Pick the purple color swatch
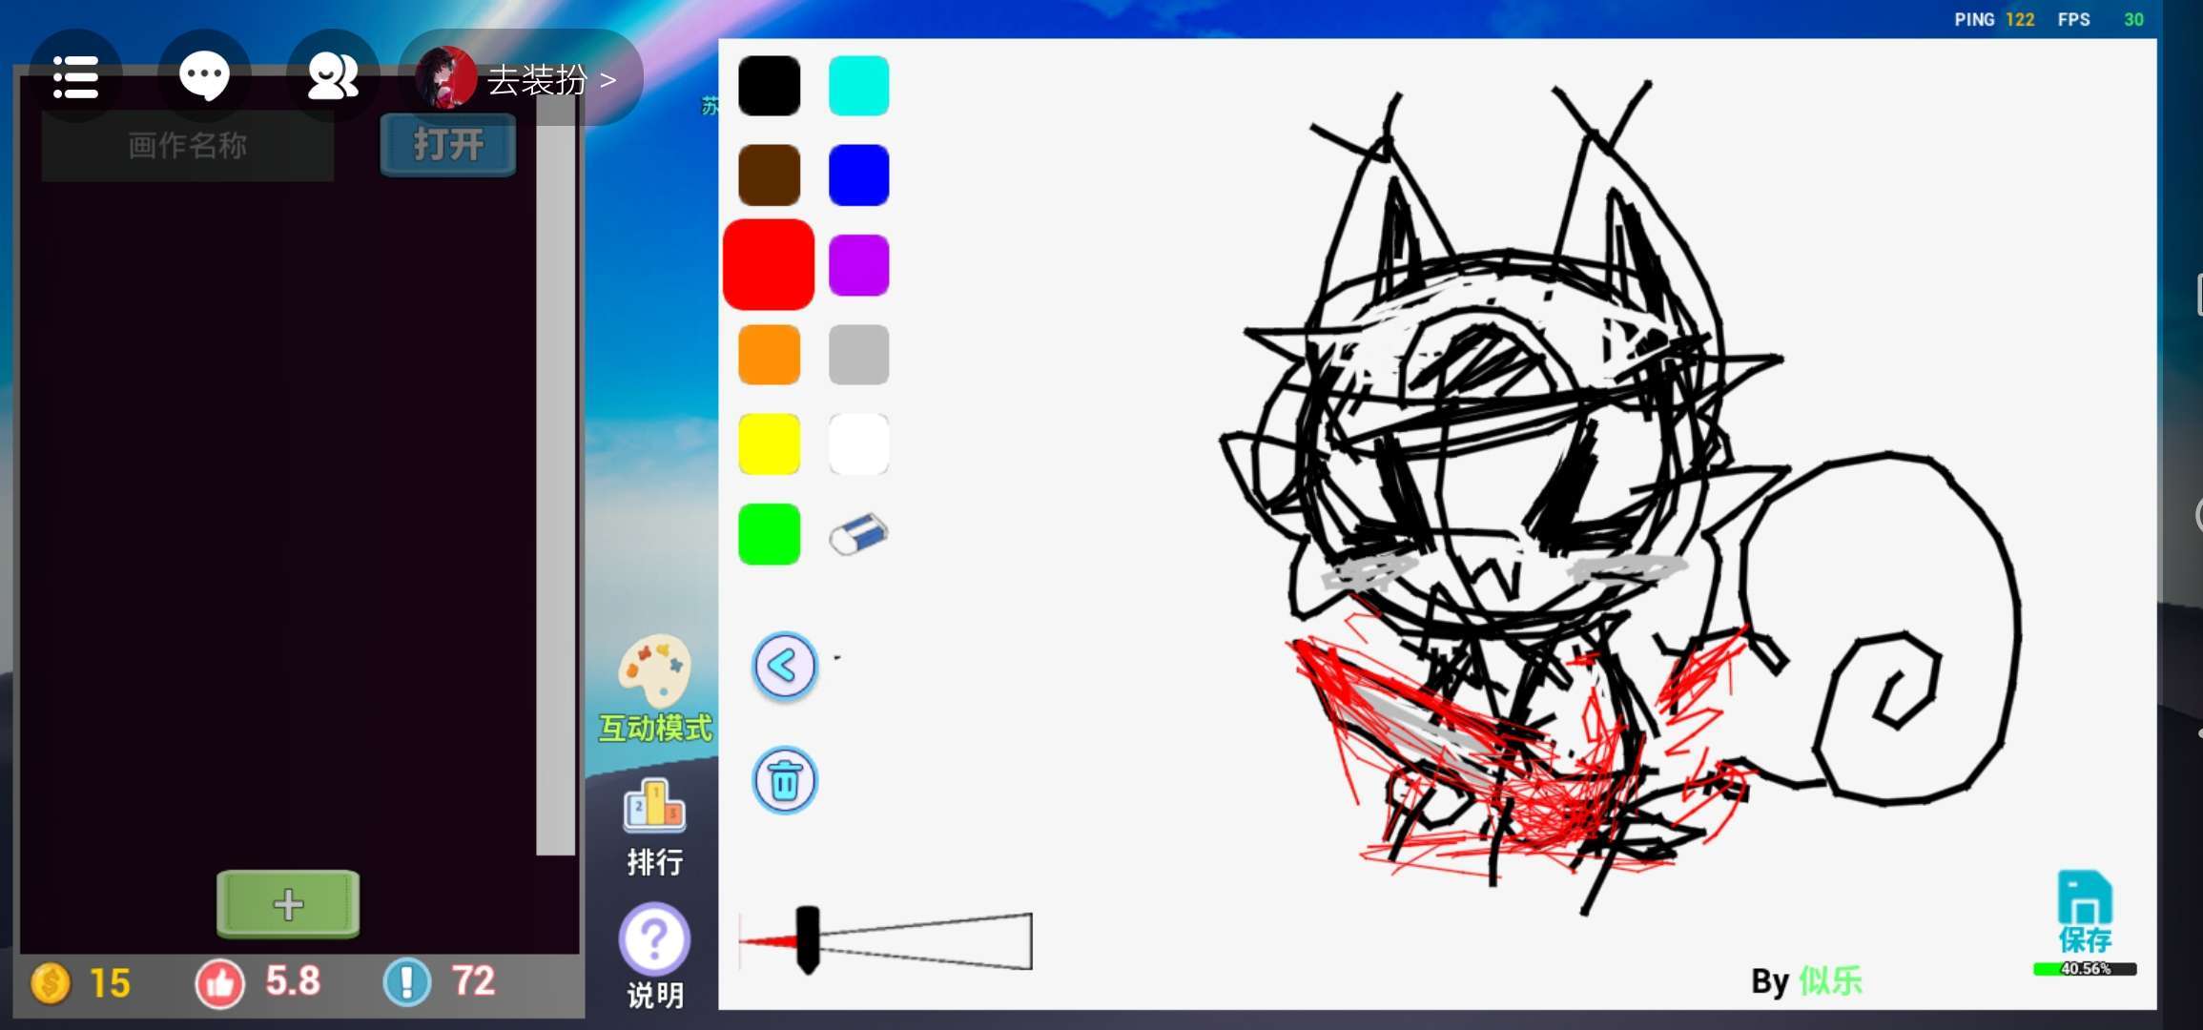The height and width of the screenshot is (1030, 2203). coord(858,265)
